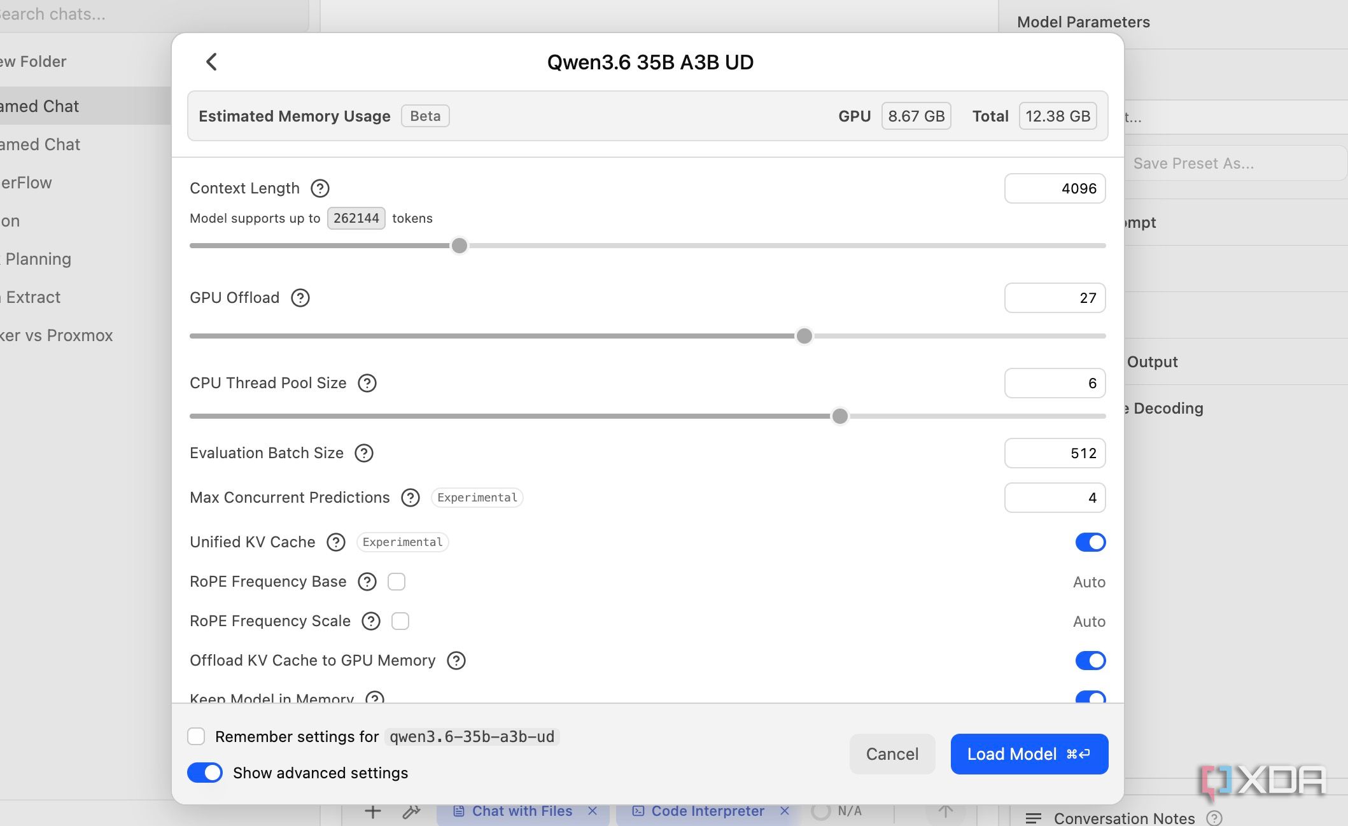
Task: Open Context Length help tooltip icon
Action: (320, 188)
